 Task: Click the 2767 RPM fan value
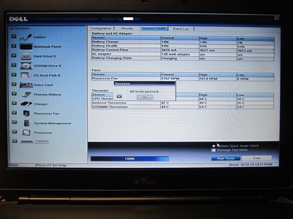tap(170, 78)
